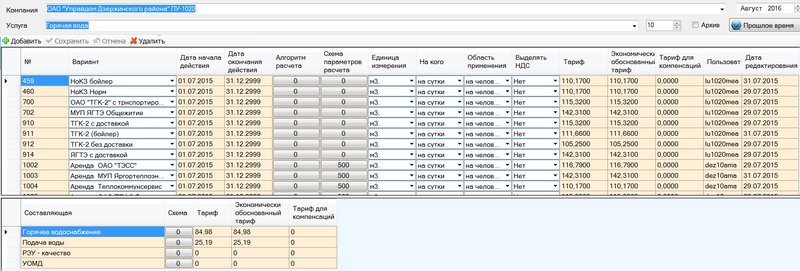Click the red X Удалить icon
The width and height of the screenshot is (800, 271).
134,41
